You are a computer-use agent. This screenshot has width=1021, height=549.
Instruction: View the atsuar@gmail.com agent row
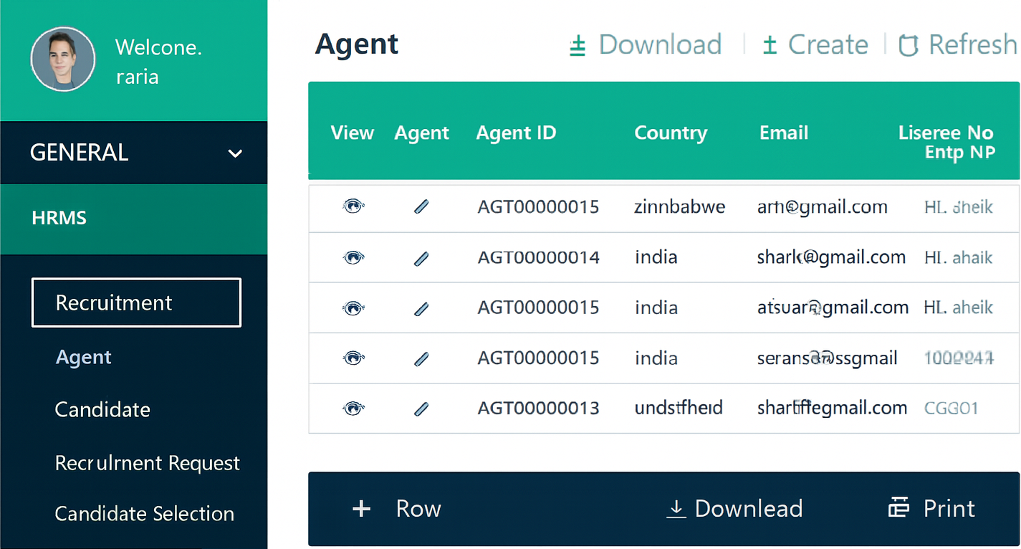[x=353, y=308]
